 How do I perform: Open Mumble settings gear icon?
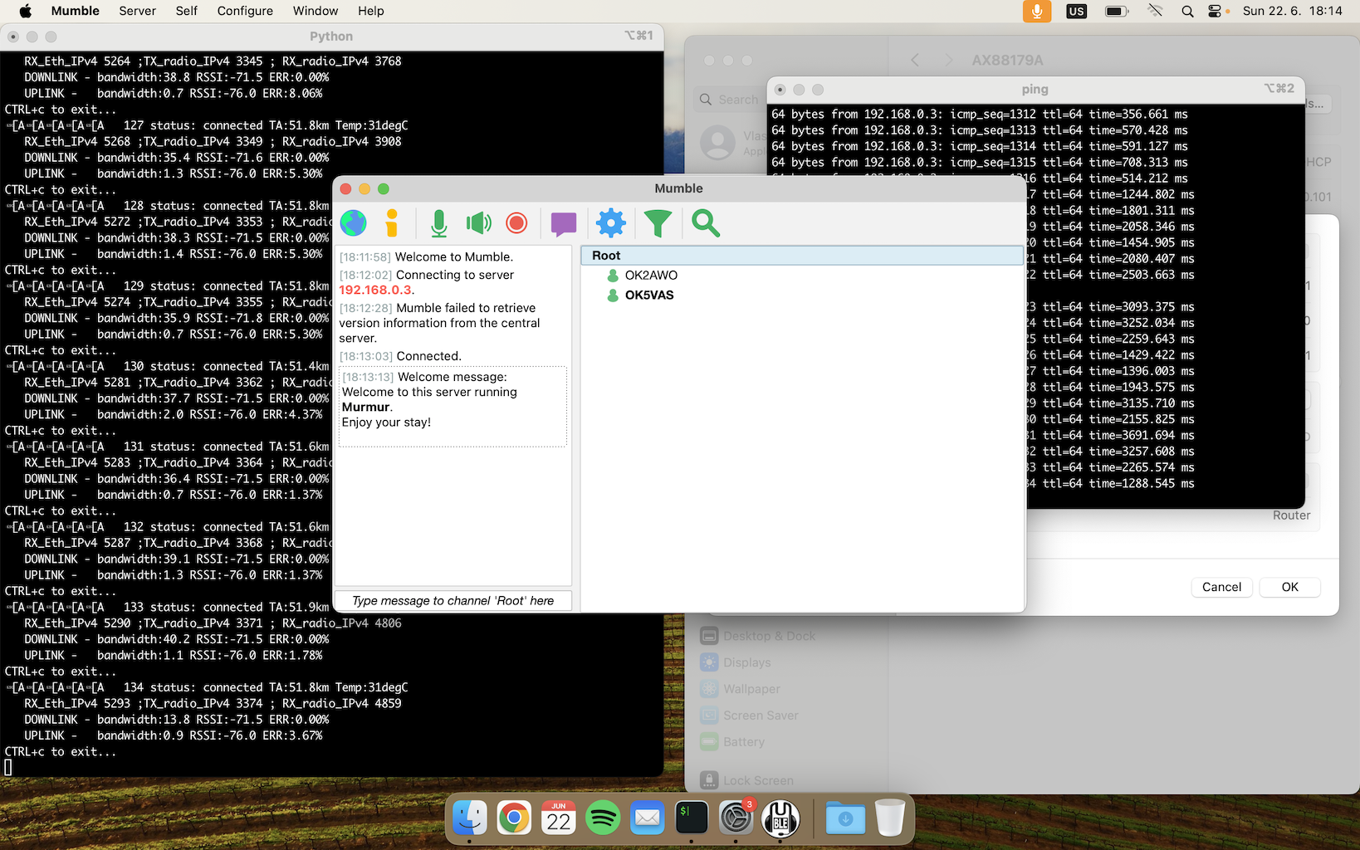pos(611,222)
